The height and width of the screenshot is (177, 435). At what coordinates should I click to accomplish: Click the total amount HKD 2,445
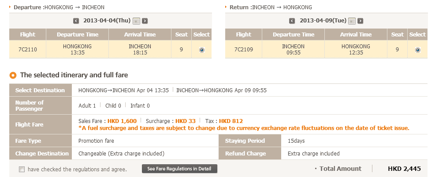[x=404, y=169]
